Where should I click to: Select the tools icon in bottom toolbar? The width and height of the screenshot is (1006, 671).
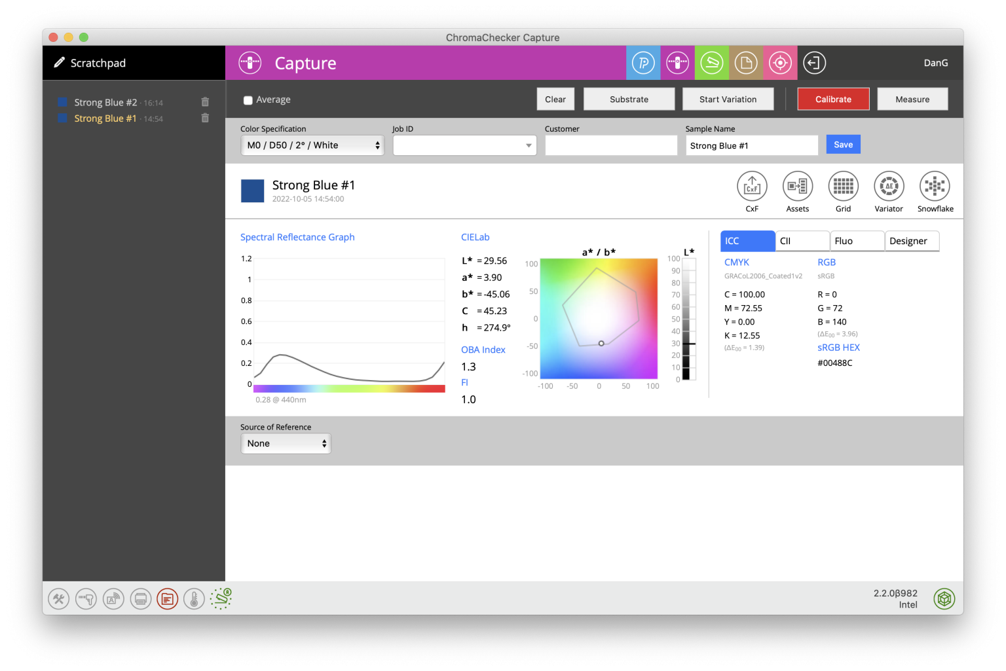coord(58,598)
